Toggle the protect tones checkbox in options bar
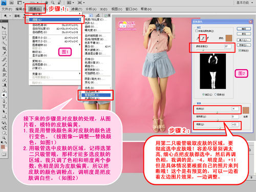Screen dimensions: 256x192 pos(106,15)
